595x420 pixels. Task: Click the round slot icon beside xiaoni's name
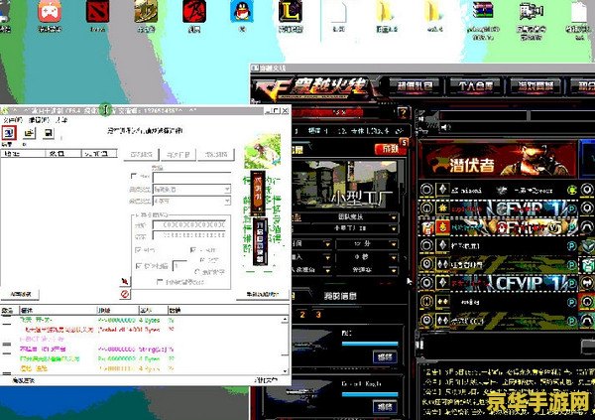[426, 190]
